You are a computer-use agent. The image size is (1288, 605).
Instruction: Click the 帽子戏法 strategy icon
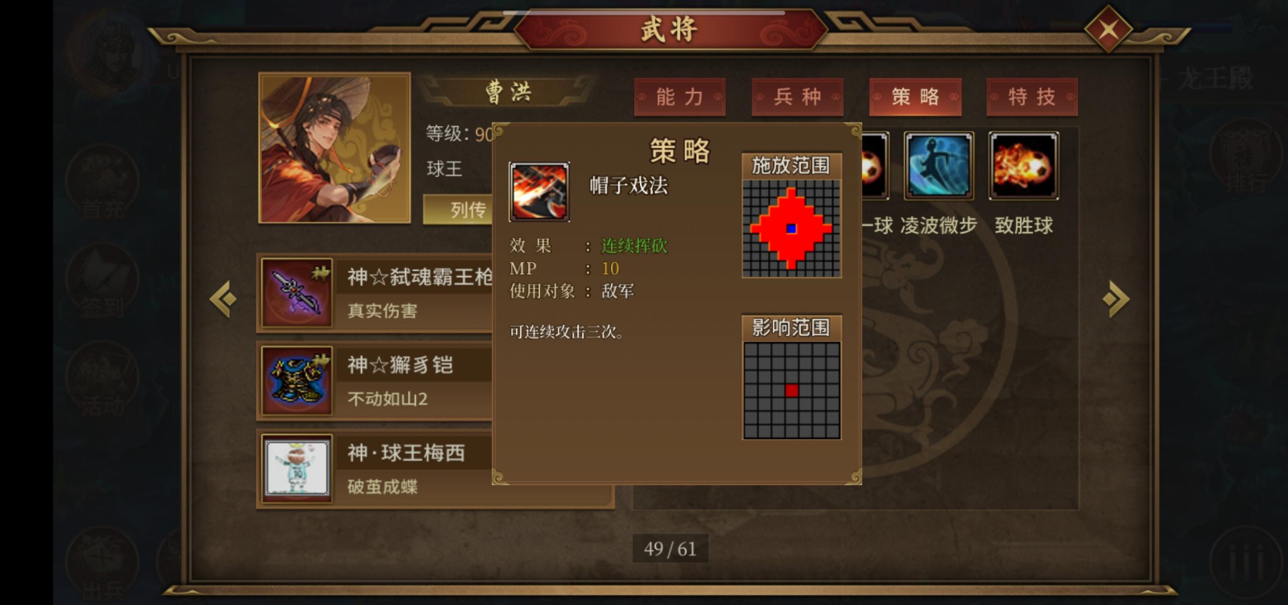pyautogui.click(x=539, y=192)
